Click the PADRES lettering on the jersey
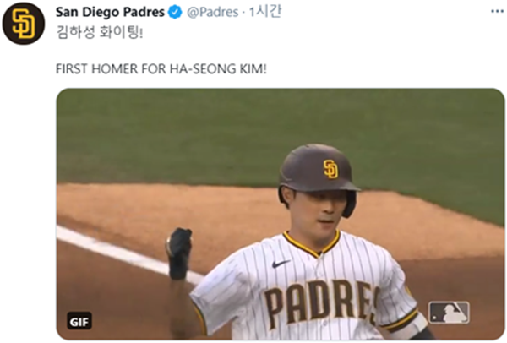507x343 pixels. [x=322, y=303]
